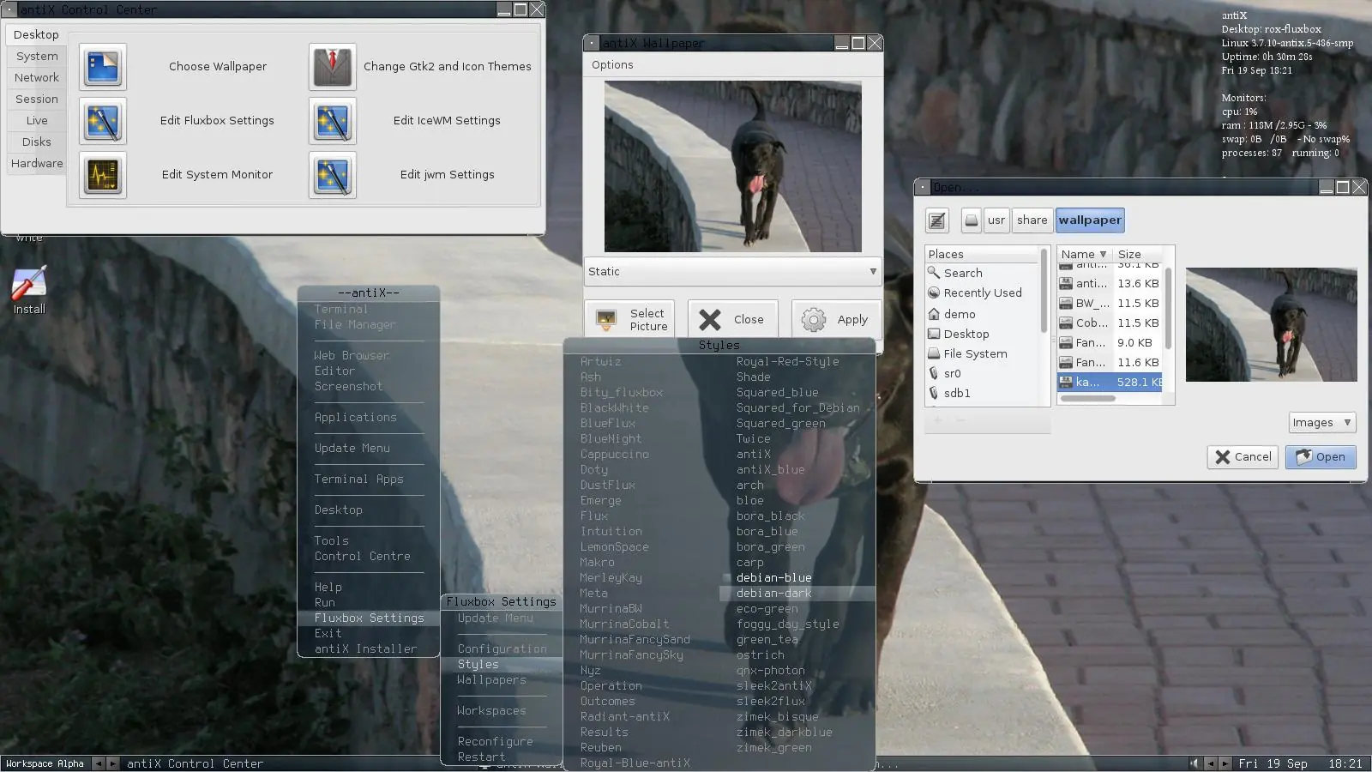Viewport: 1372px width, 772px height.
Task: Click antiX Control Center taskbar entry
Action: (x=195, y=763)
